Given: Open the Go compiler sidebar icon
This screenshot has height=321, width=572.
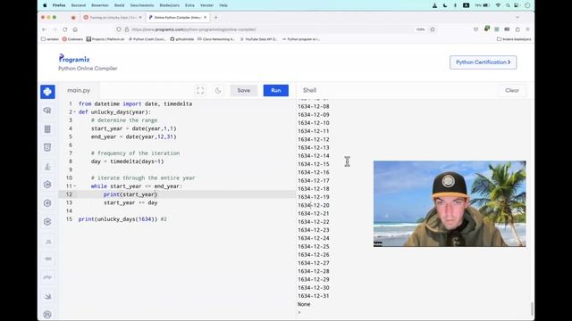Looking at the screenshot, I should click(47, 259).
